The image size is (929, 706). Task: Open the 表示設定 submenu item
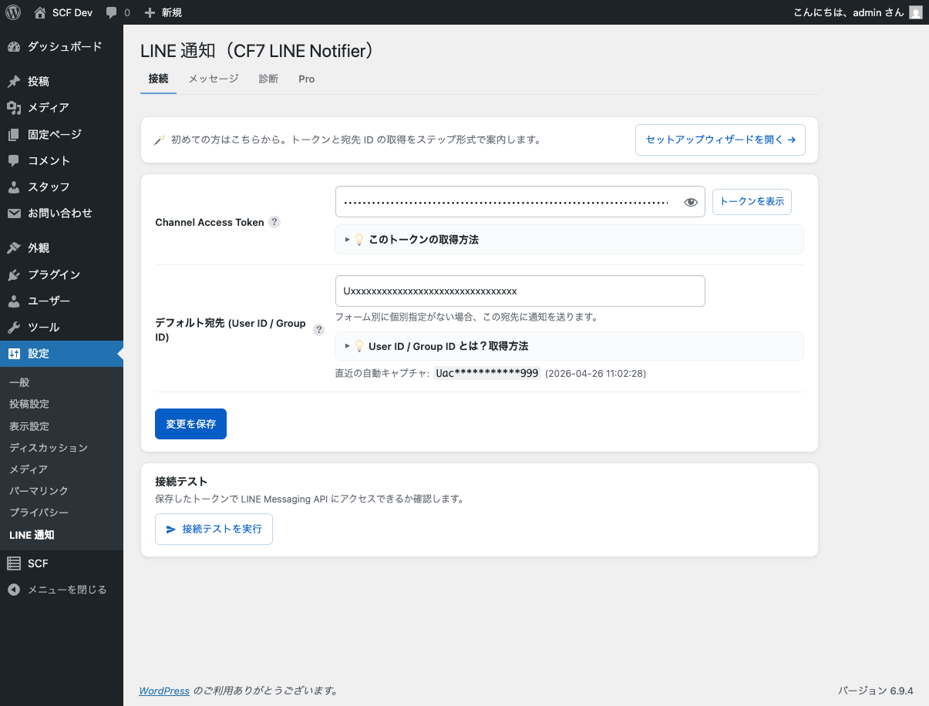29,426
